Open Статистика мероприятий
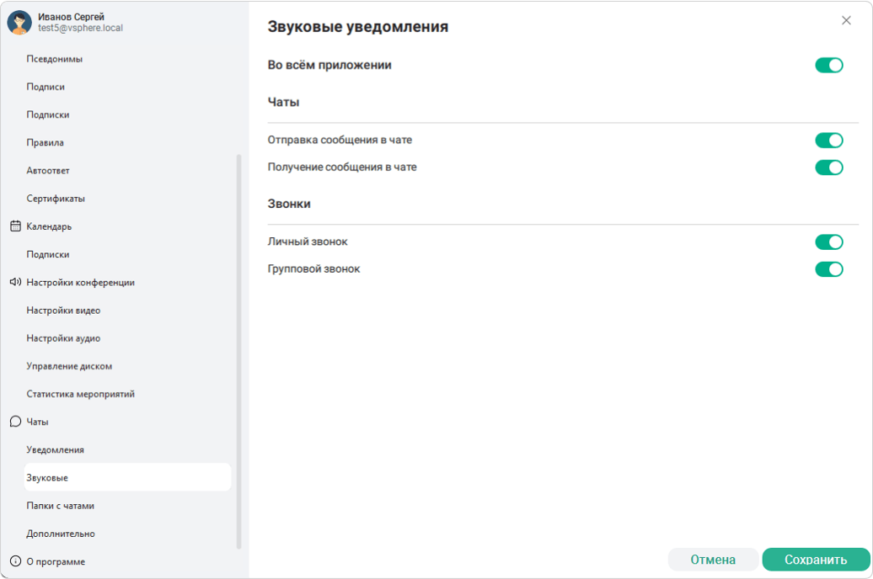 point(81,394)
